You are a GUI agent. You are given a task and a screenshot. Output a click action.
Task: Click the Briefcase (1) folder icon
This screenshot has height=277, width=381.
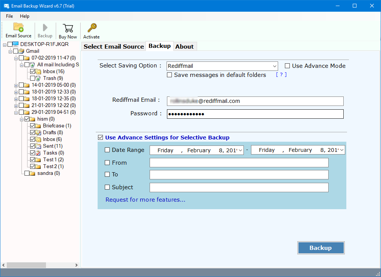pyautogui.click(x=38, y=126)
